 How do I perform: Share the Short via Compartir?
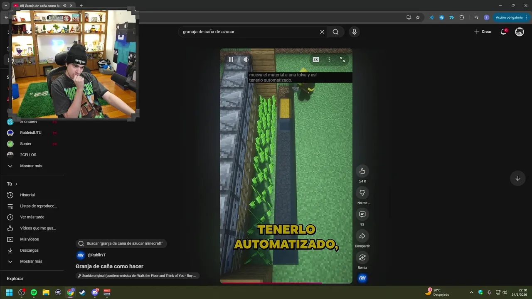point(362,236)
